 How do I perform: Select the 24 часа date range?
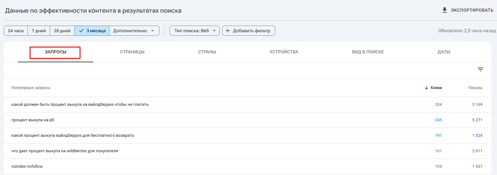pyautogui.click(x=16, y=31)
